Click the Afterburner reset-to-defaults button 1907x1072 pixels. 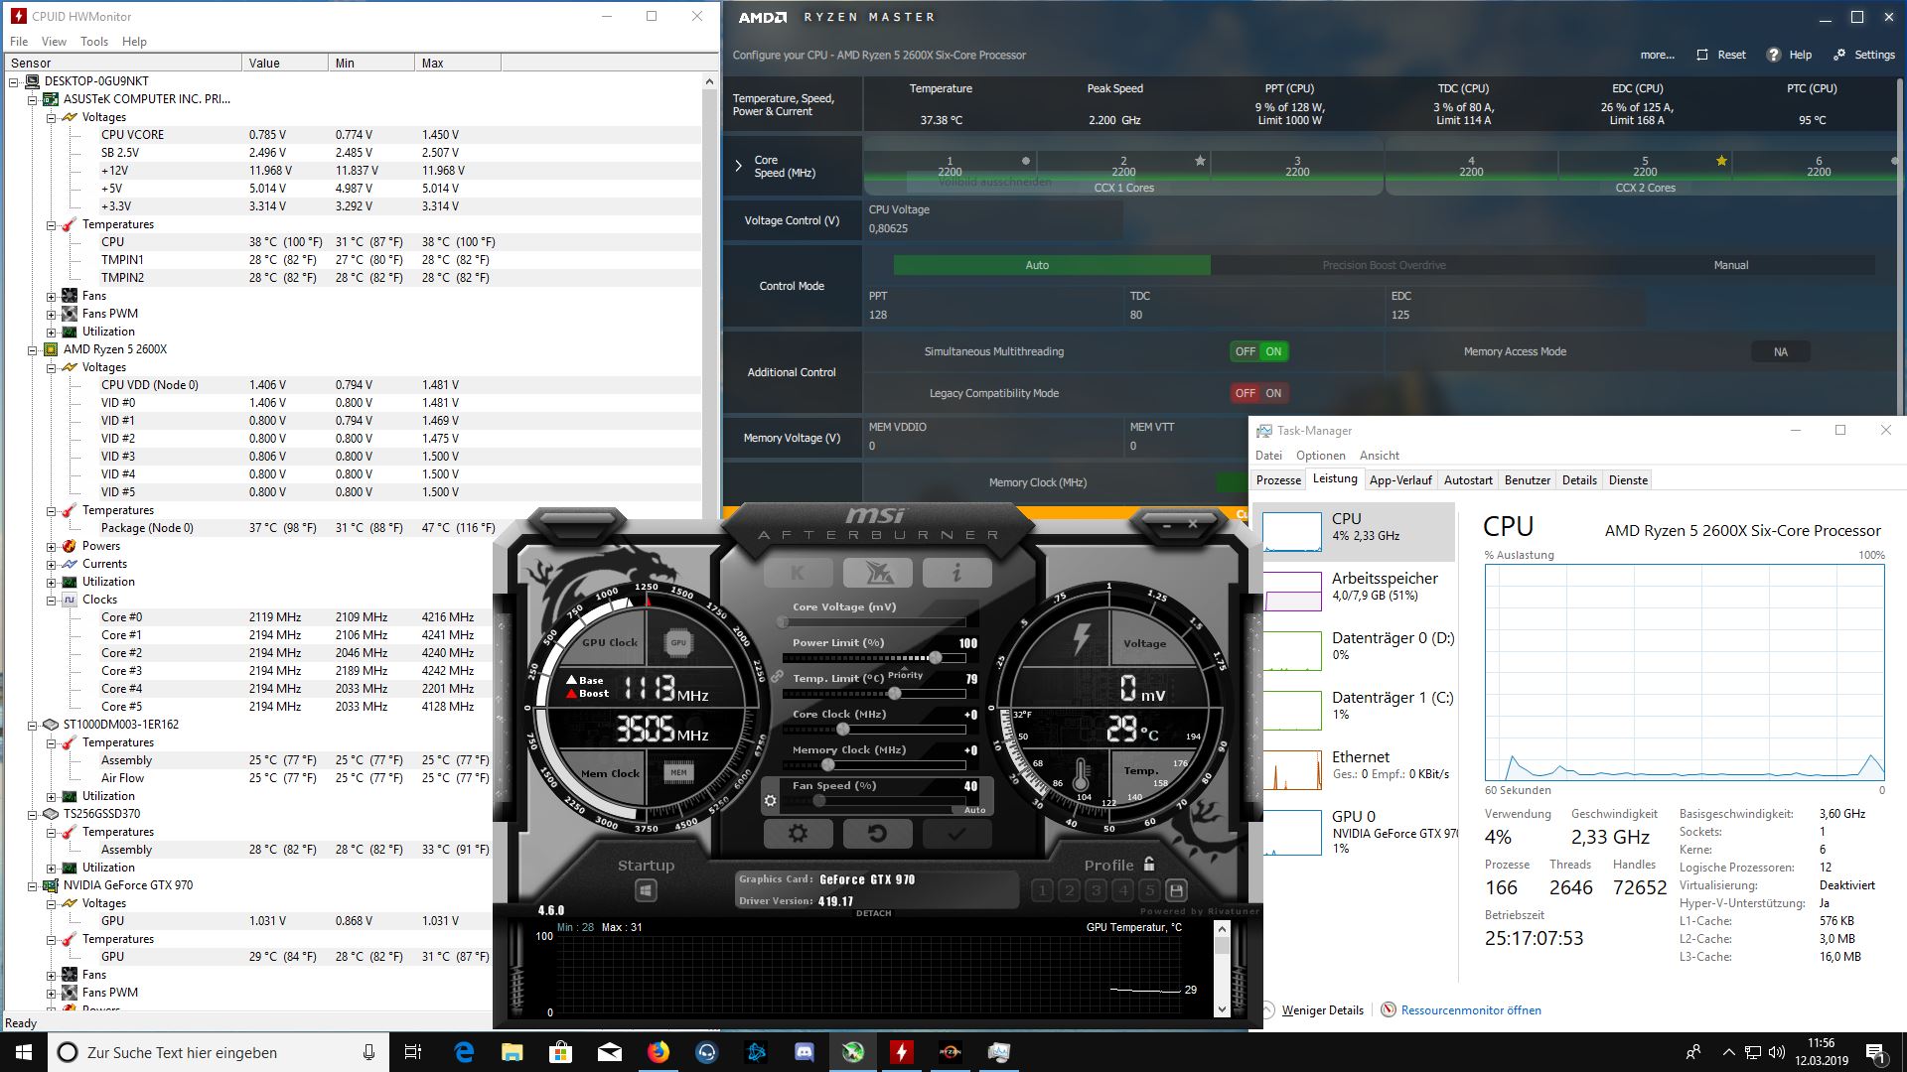877,834
